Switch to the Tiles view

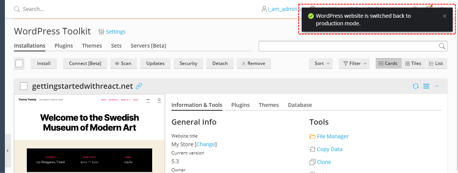click(x=414, y=63)
